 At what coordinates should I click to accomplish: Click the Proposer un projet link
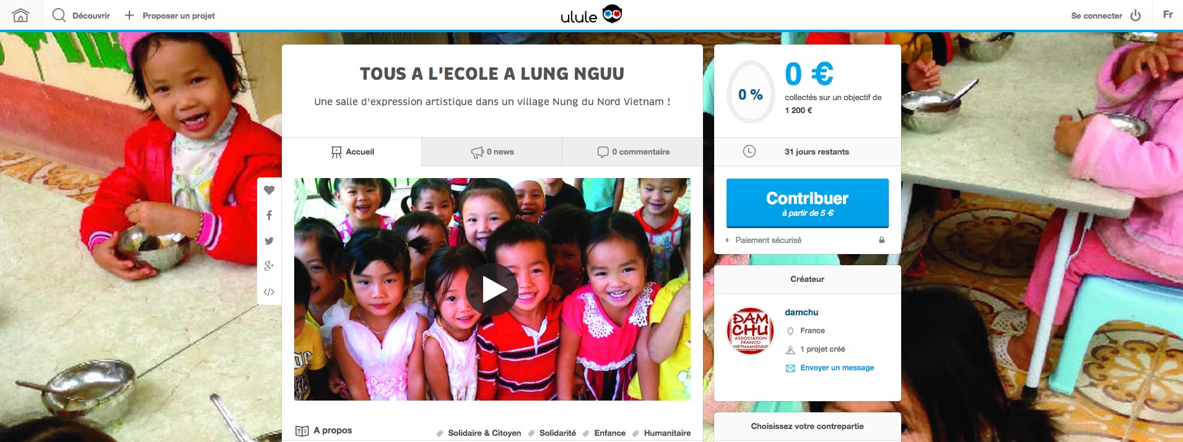click(170, 15)
